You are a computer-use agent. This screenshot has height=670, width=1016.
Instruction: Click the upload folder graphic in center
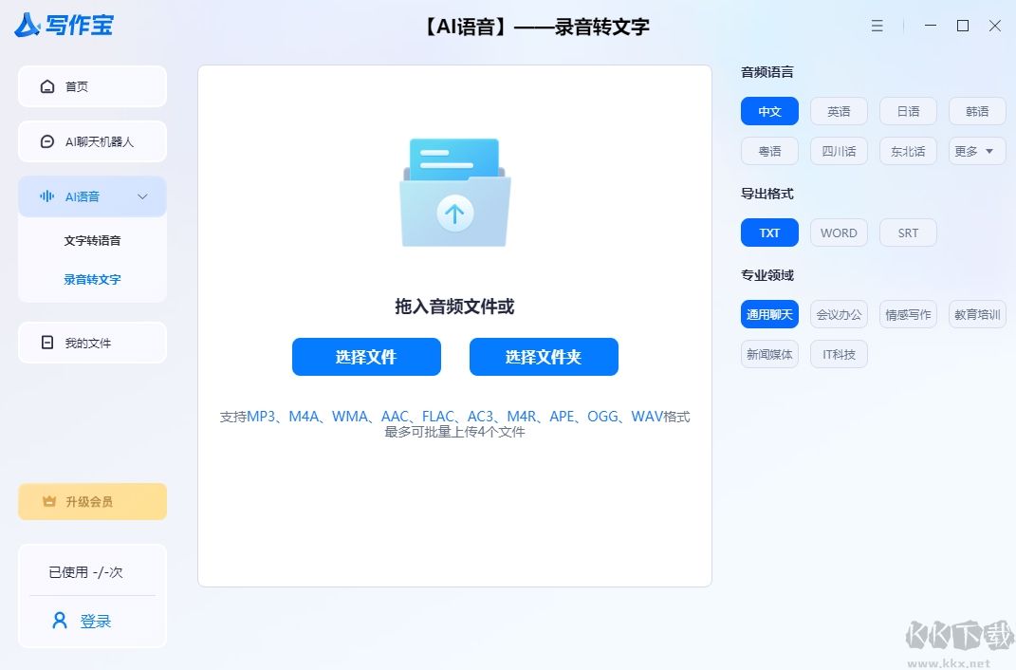[454, 193]
